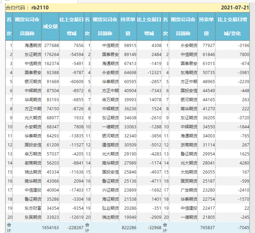Image resolution: width=255 pixels, height=233 pixels.
Task: Select the 持买单量 column header
Action: [128, 26]
